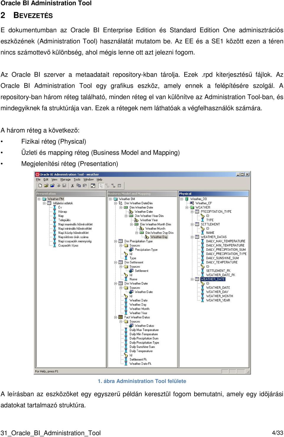This screenshot has width=284, height=437.
Task: Click the Fact Weather Datas table icon
Action: pyautogui.click(x=121, y=317)
